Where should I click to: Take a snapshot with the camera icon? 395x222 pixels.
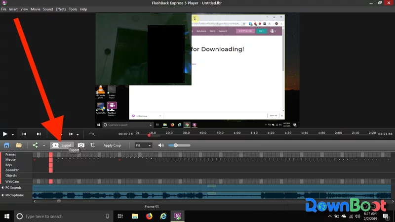point(81,145)
